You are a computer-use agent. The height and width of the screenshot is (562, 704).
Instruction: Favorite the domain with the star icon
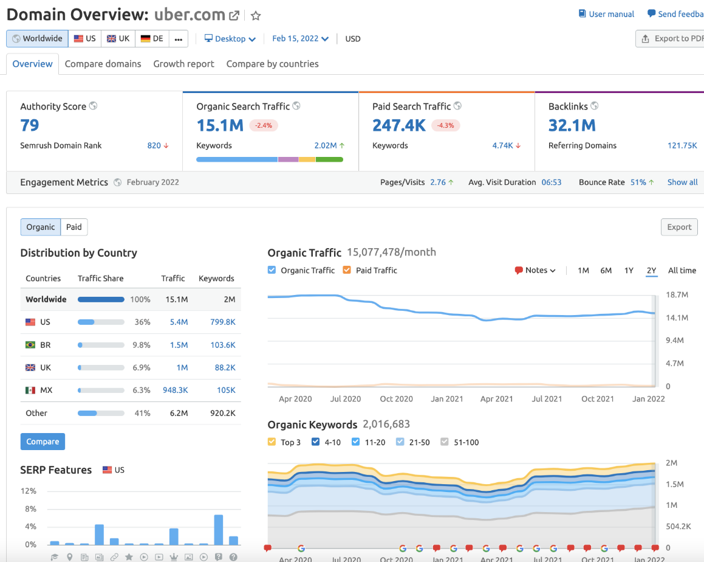256,16
